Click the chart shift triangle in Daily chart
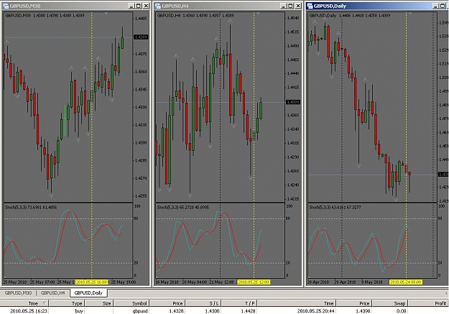Screen dimensions: 449x314 (410, 13)
